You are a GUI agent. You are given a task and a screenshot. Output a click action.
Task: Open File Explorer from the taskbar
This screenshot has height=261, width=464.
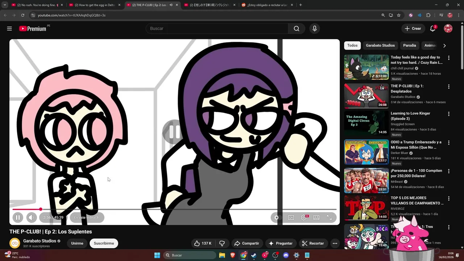point(222,255)
